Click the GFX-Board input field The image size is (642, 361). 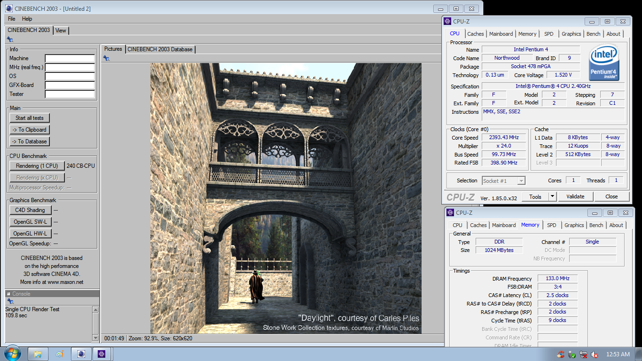[70, 86]
